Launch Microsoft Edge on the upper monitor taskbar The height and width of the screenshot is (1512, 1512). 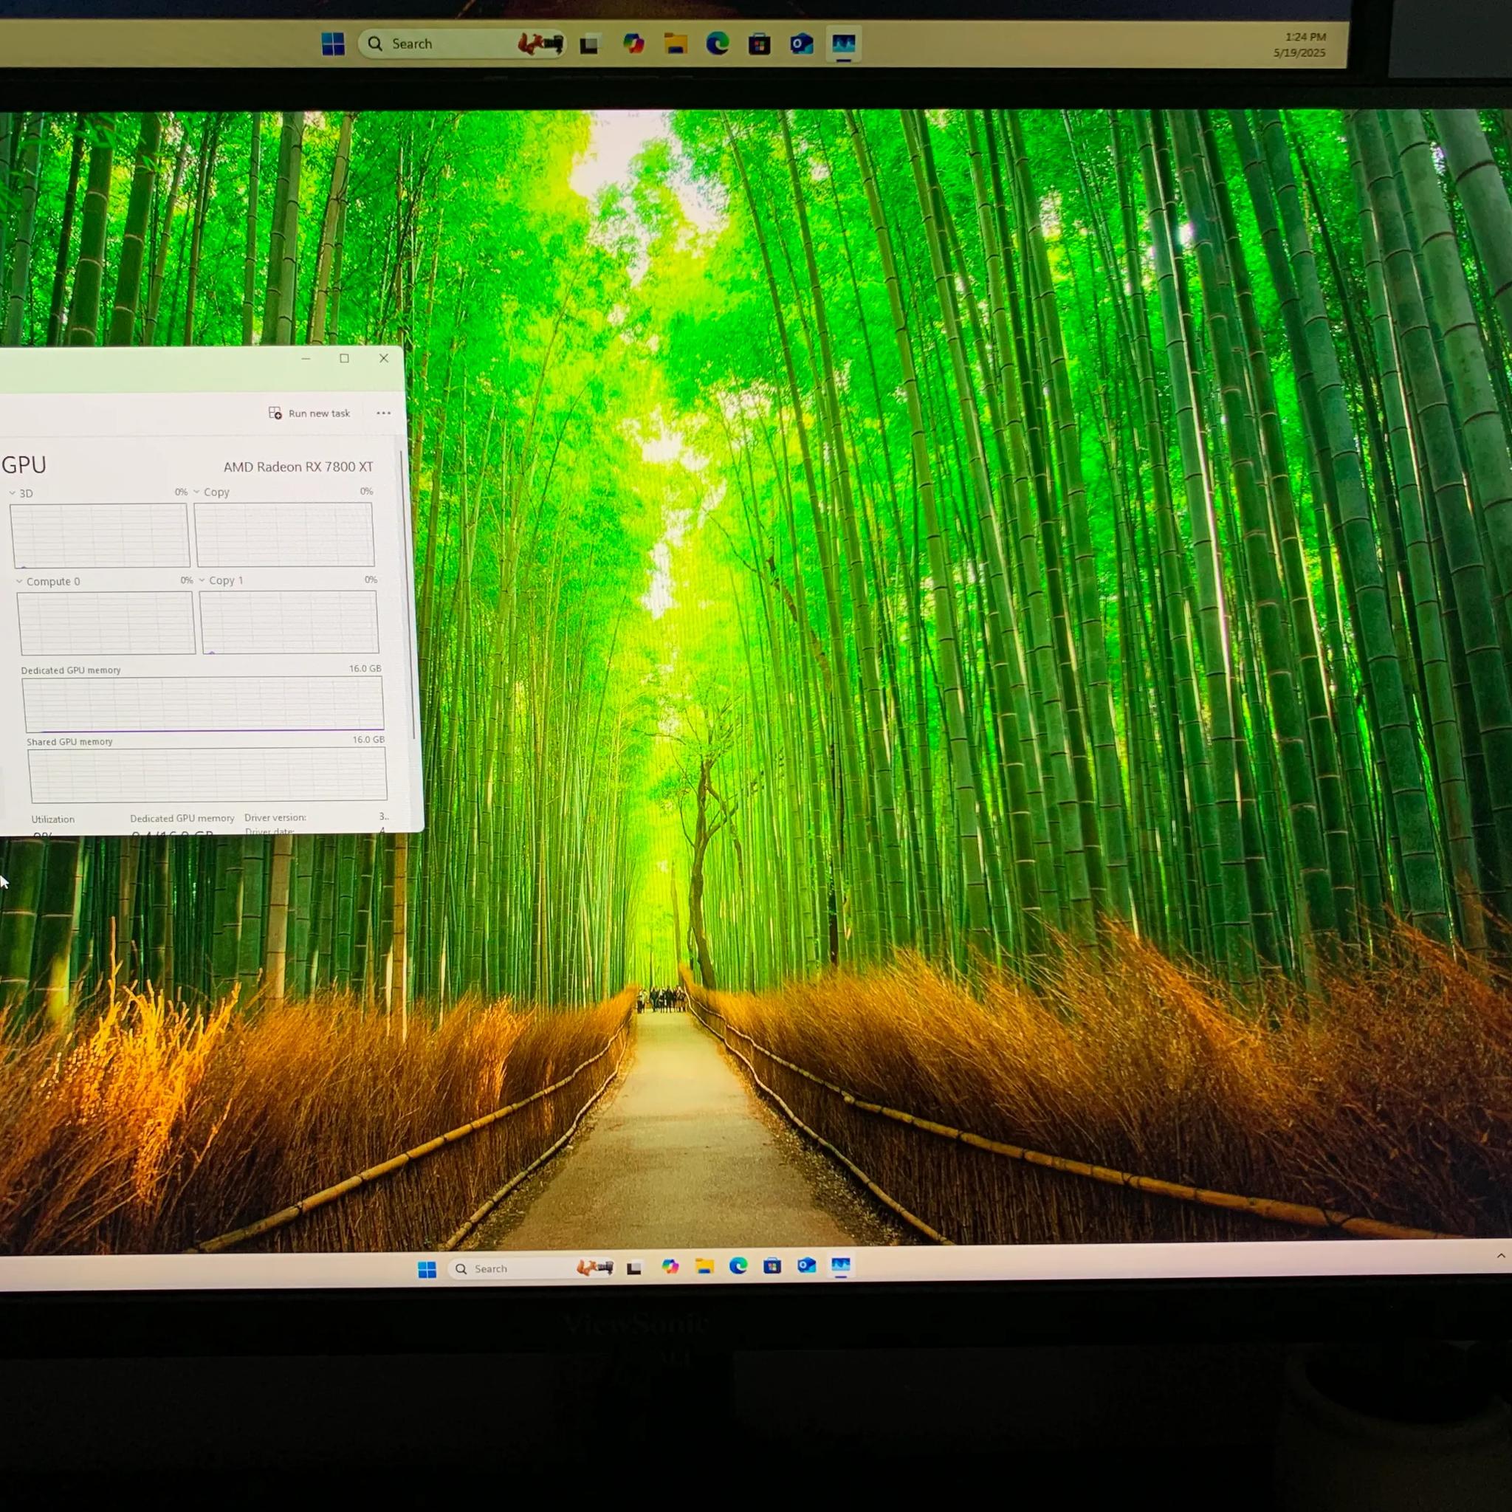coord(718,44)
